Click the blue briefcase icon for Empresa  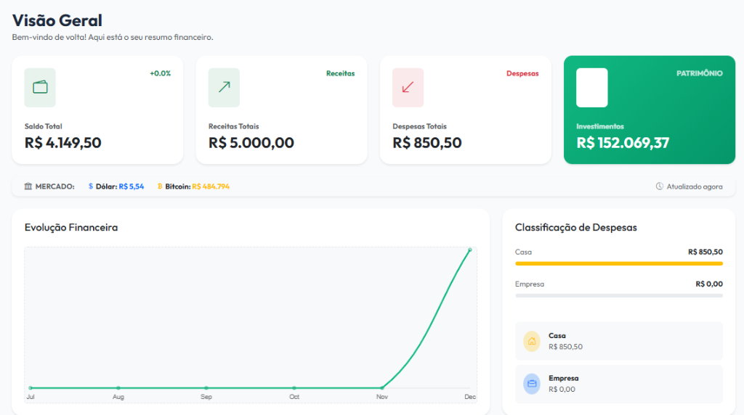pyautogui.click(x=531, y=384)
